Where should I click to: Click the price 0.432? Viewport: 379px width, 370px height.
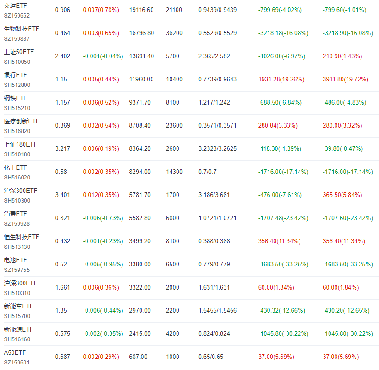pos(62,241)
